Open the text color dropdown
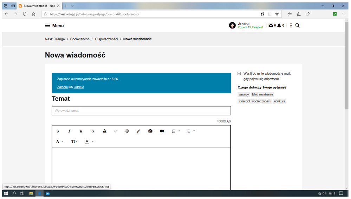The height and width of the screenshot is (199, 351). pos(89,141)
